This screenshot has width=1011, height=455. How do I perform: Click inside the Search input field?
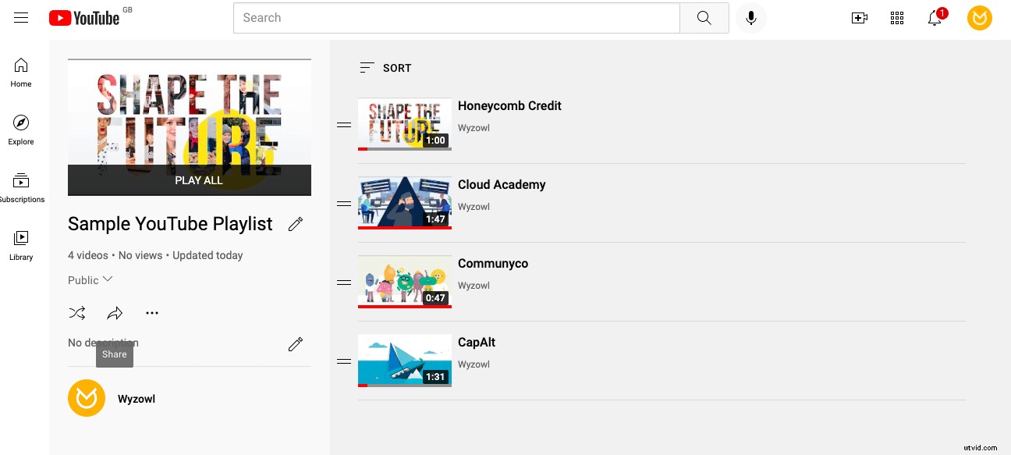click(x=456, y=17)
